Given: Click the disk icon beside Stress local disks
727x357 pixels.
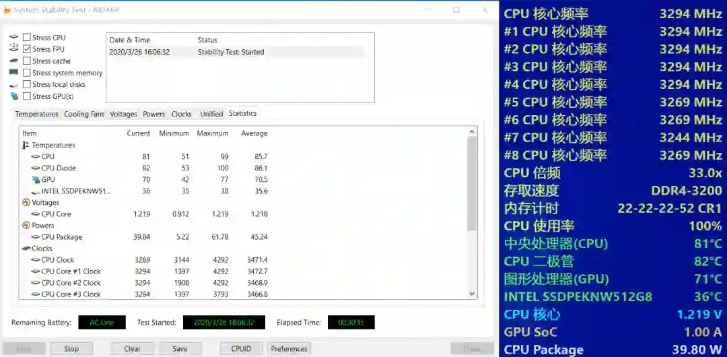Looking at the screenshot, I should tap(14, 85).
